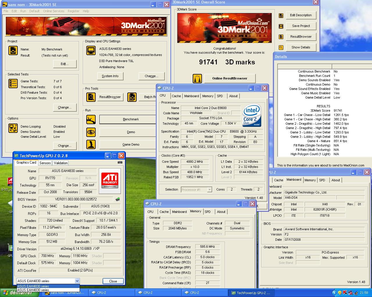The width and height of the screenshot is (372, 297).
Task: Click the Display and CPU Settings monitor icon
Action: coord(91,50)
